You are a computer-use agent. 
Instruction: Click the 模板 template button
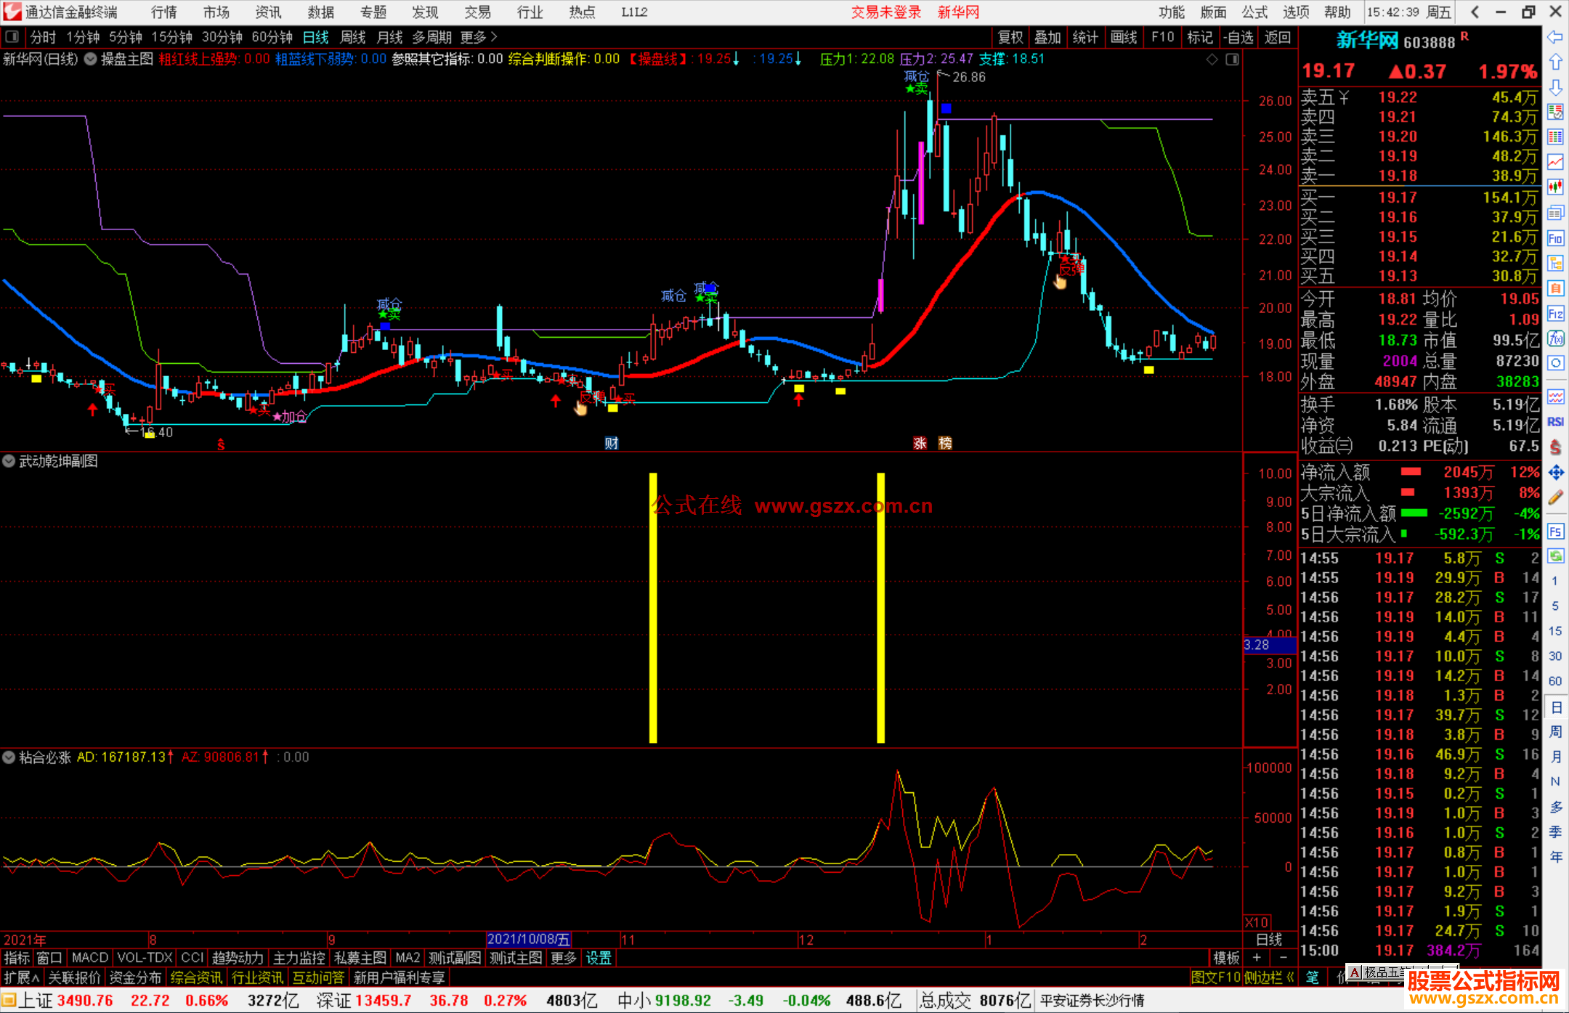pos(1226,958)
